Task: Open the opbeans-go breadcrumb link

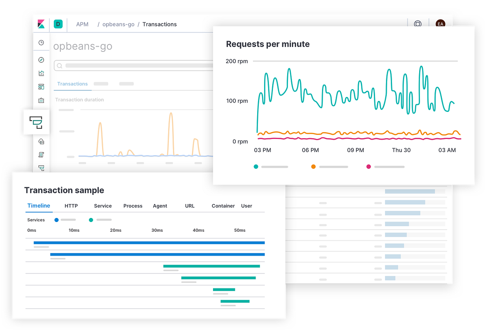Action: (118, 24)
